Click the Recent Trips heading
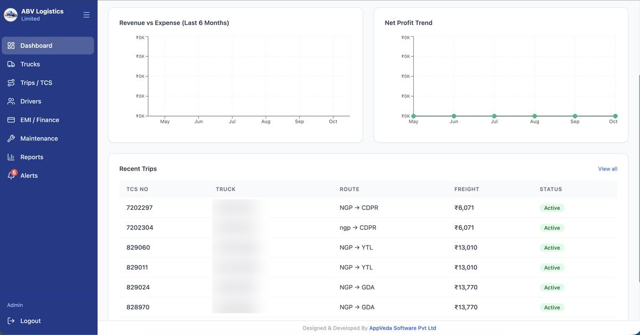The image size is (640, 335). tap(138, 169)
